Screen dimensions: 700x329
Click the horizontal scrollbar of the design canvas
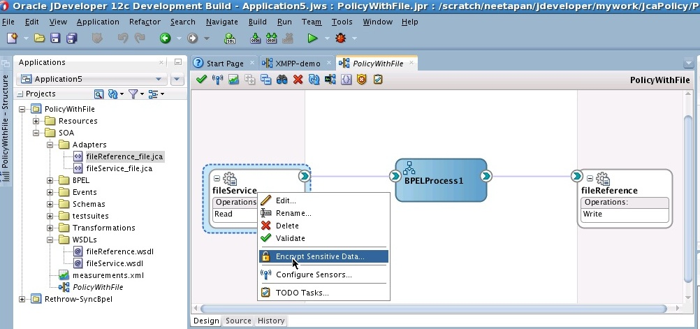pos(433,309)
